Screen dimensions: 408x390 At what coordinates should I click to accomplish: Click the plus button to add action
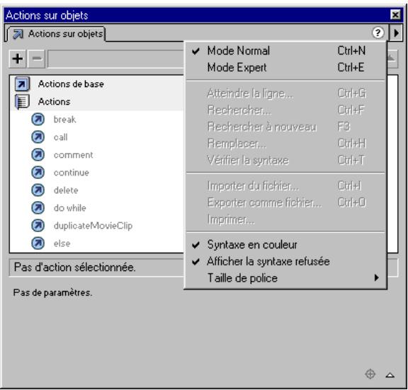coord(18,59)
